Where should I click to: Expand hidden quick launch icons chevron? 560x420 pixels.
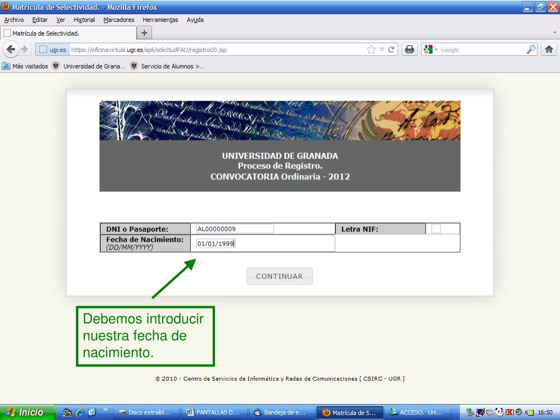(106, 409)
